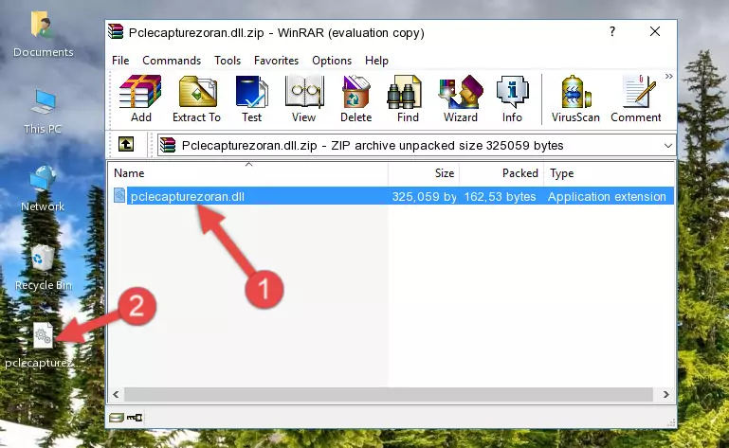This screenshot has width=729, height=448.
Task: Click the WinRAR title bar app icon
Action: pos(116,31)
